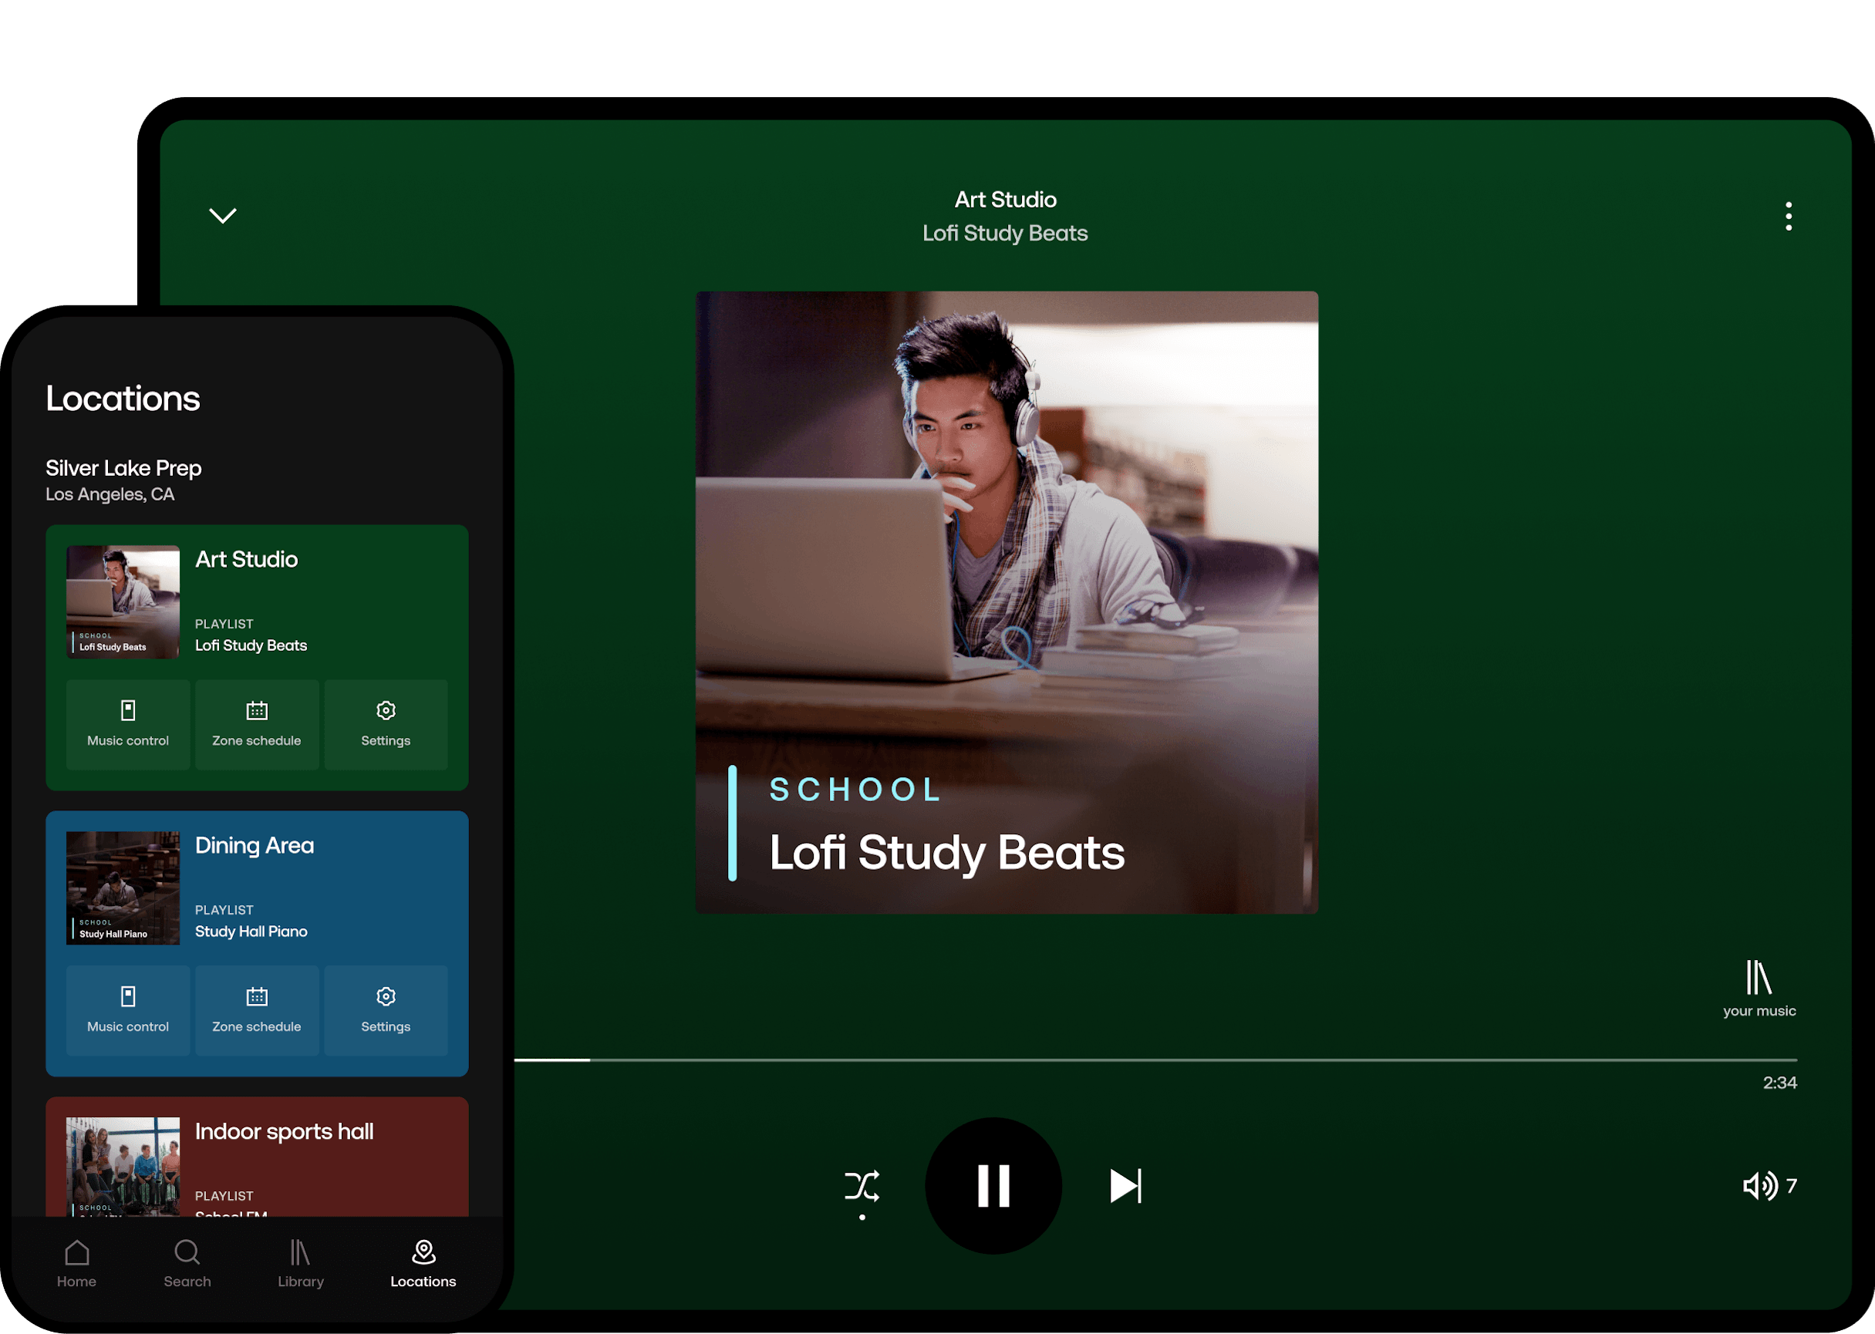Image resolution: width=1875 pixels, height=1334 pixels.
Task: Toggle shuffle mode
Action: (862, 1185)
